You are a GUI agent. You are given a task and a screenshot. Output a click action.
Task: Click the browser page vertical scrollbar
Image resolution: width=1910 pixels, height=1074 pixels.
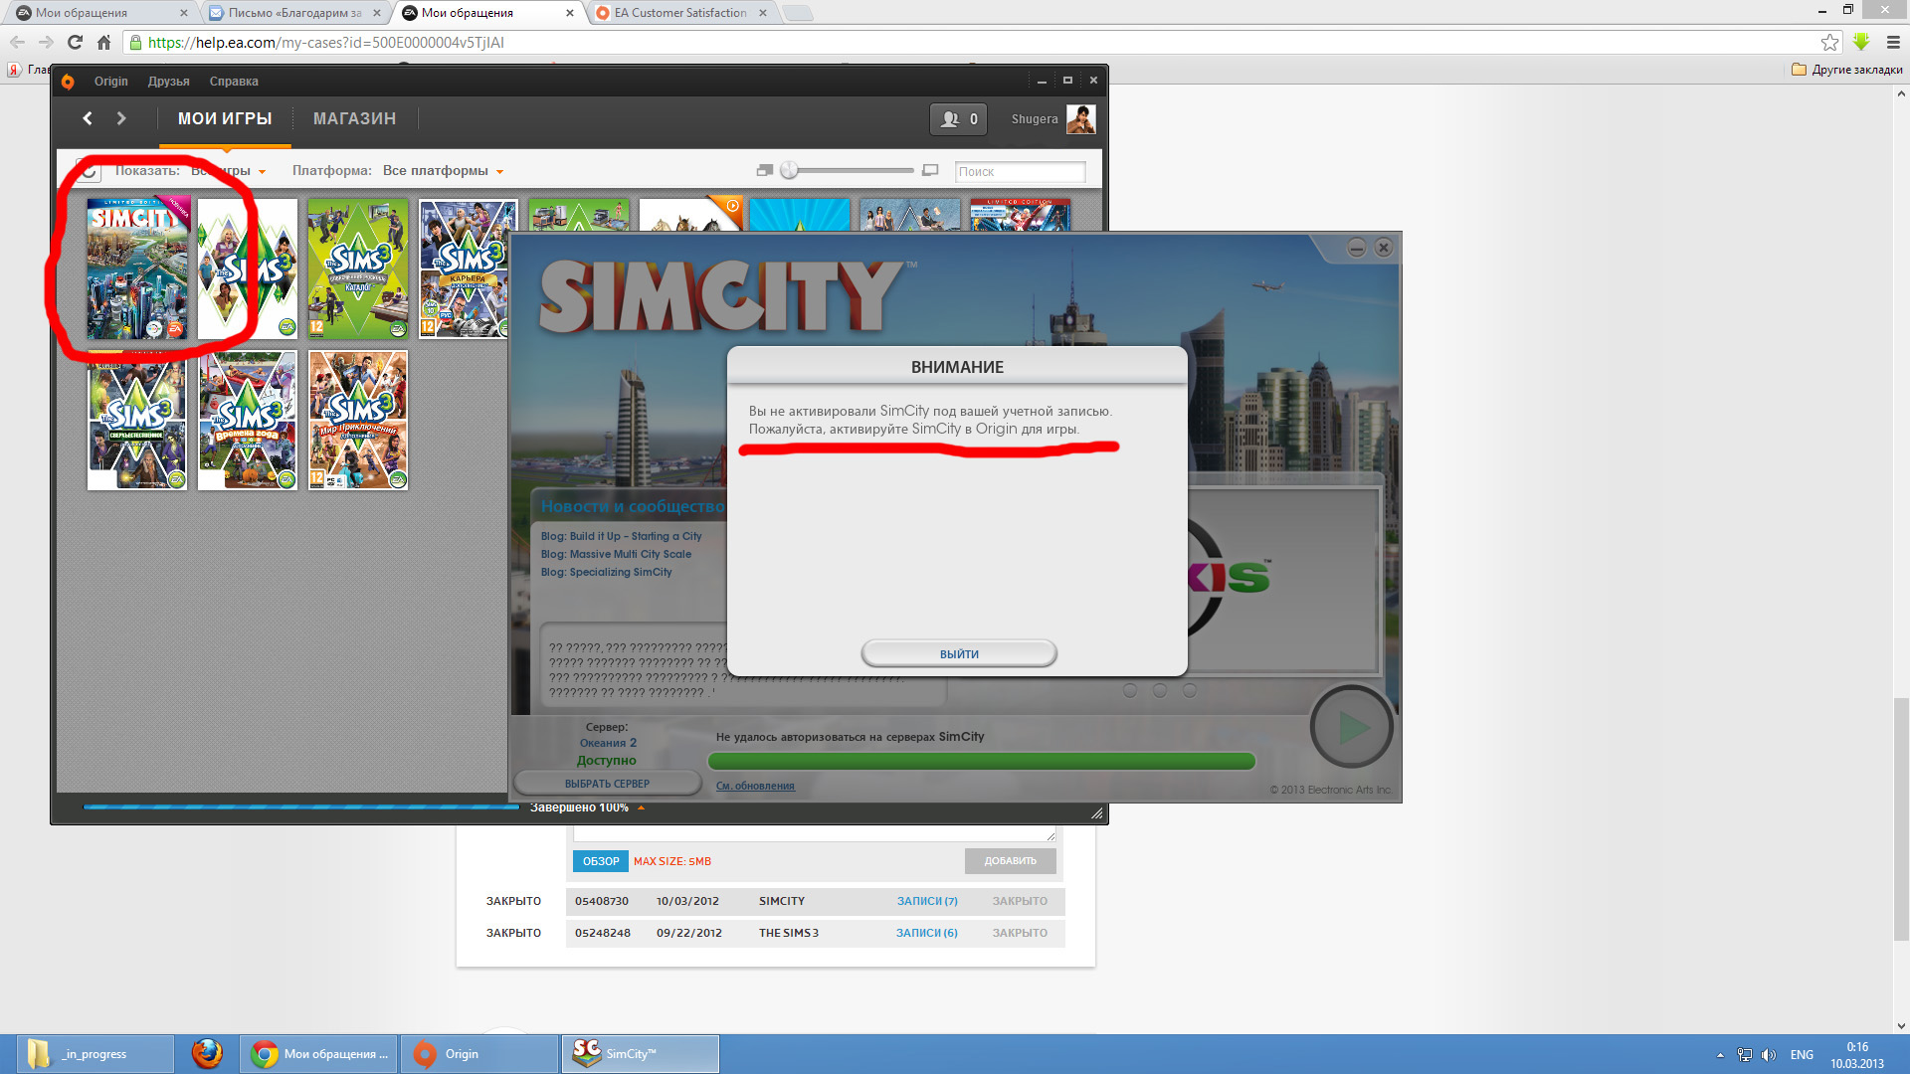1901,818
